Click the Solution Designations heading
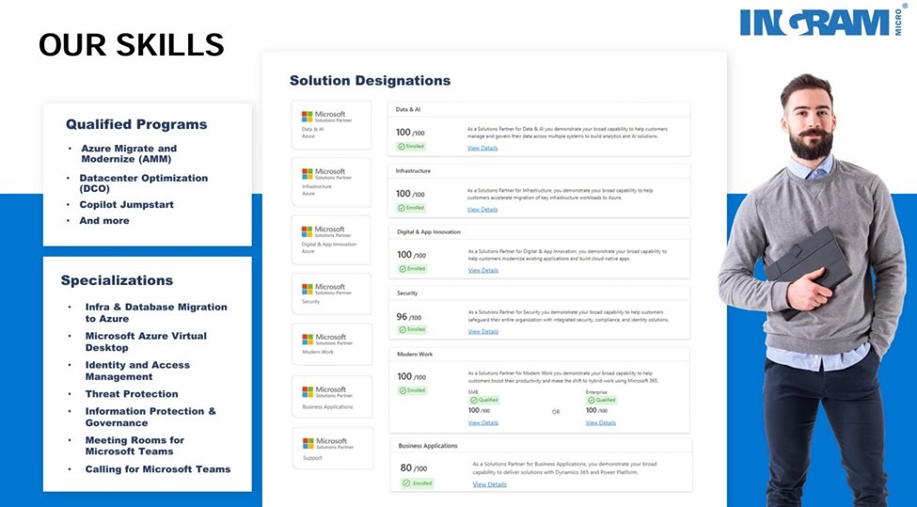 pos(371,81)
